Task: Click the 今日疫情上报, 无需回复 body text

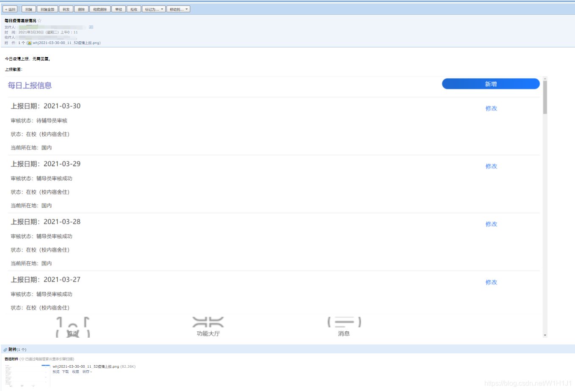Action: click(28, 59)
